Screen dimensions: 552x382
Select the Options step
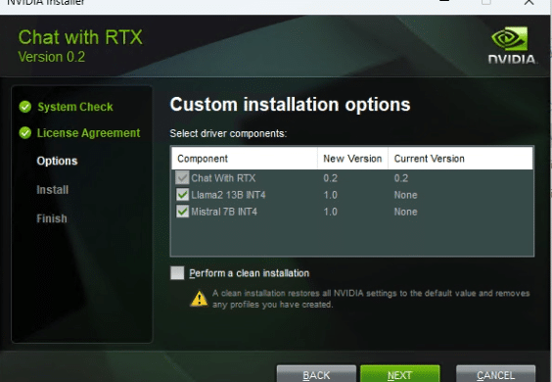(x=57, y=161)
